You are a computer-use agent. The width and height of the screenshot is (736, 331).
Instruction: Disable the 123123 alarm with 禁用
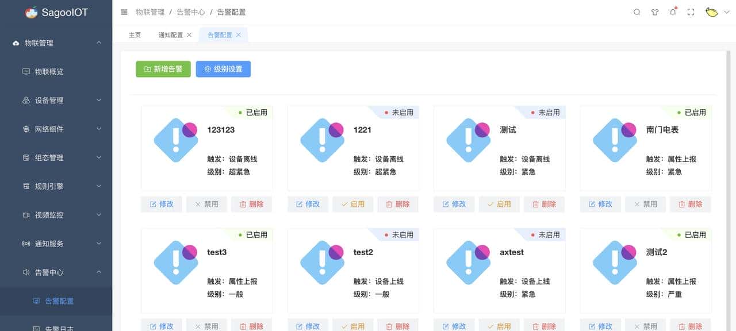(206, 203)
